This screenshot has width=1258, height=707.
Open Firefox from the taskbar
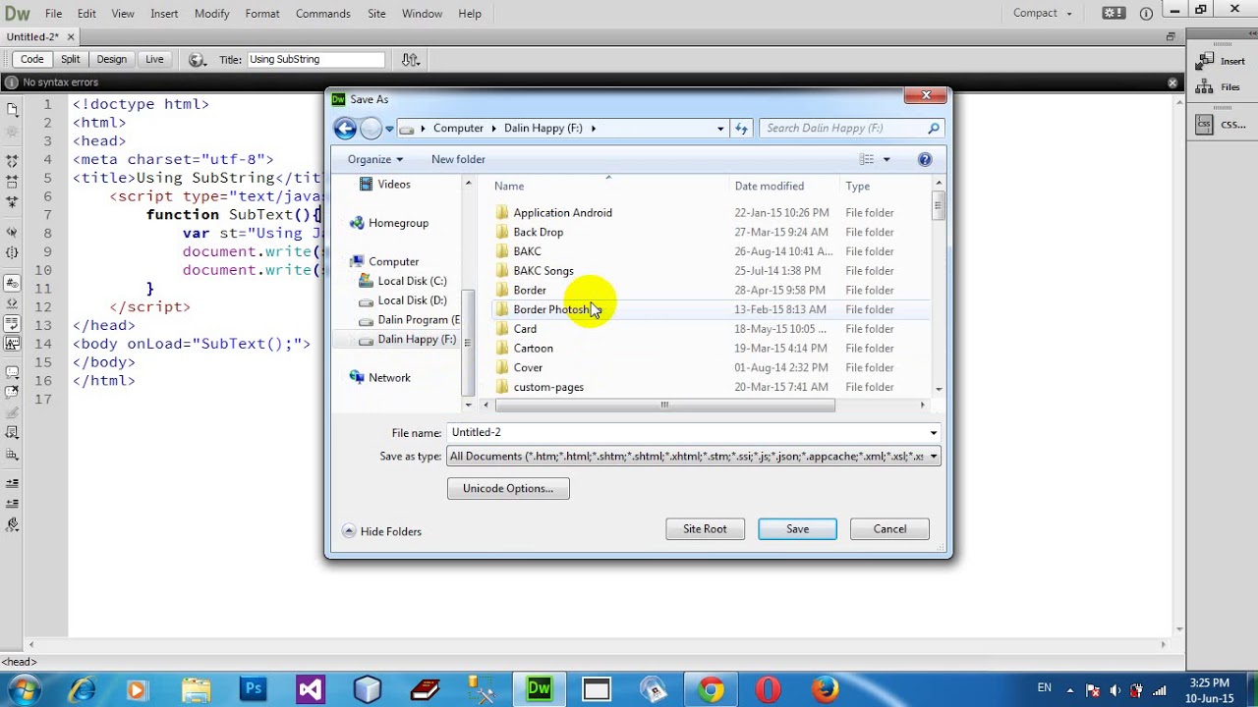click(x=825, y=689)
